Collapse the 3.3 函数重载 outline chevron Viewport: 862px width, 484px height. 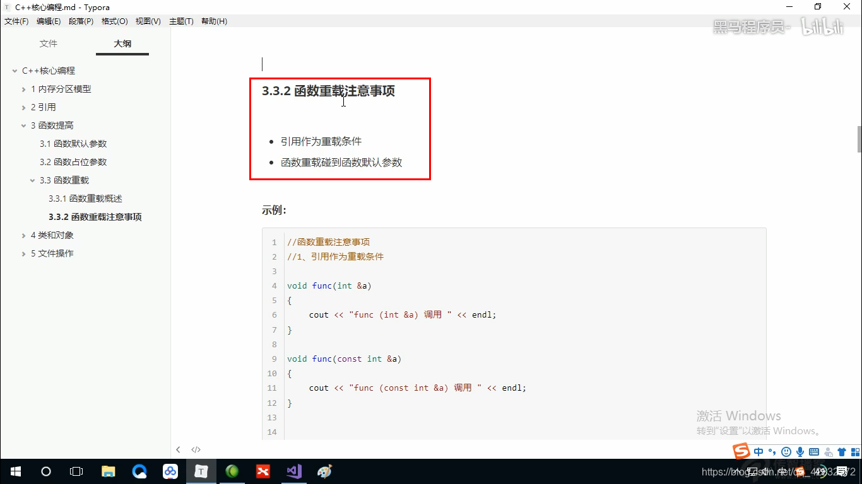coord(32,181)
